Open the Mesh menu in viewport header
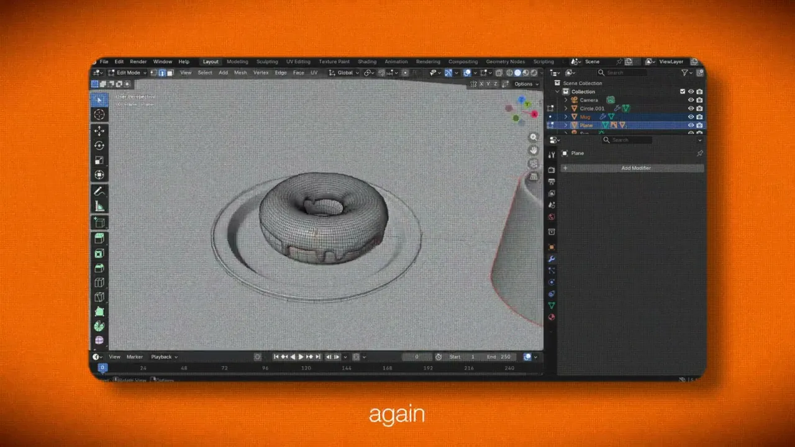 click(x=240, y=73)
